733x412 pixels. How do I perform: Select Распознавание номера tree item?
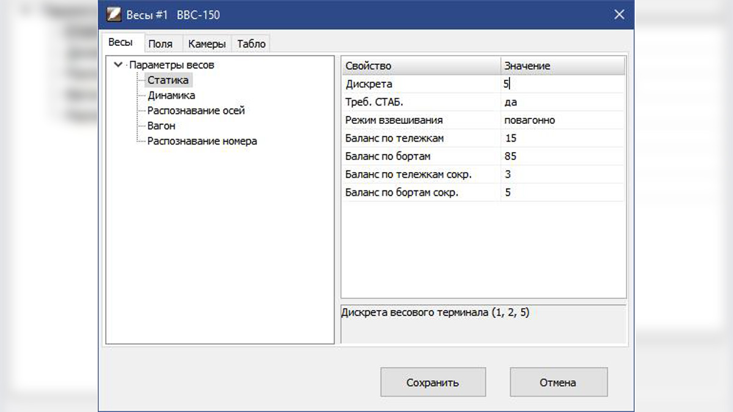coord(202,141)
